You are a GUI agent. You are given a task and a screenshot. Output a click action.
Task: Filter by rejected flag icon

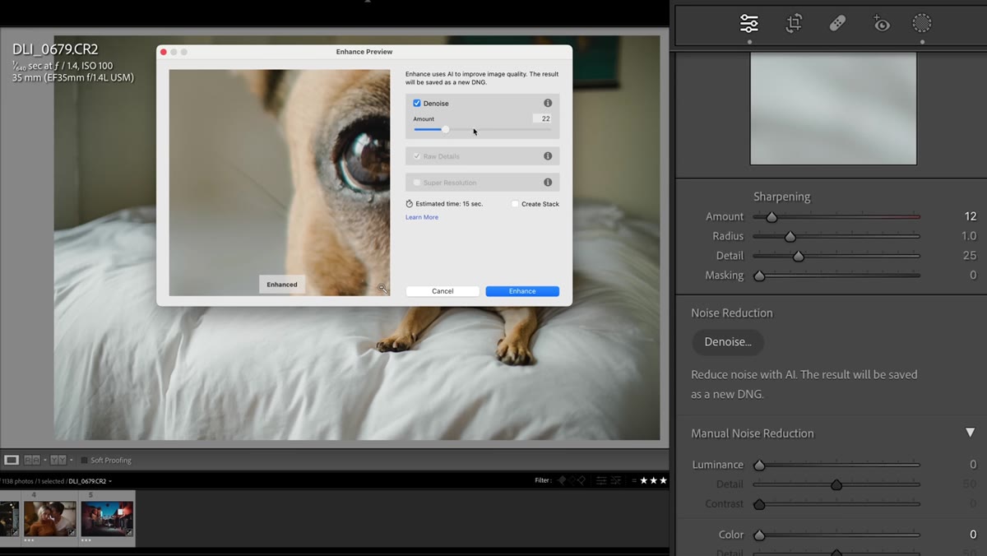(582, 480)
